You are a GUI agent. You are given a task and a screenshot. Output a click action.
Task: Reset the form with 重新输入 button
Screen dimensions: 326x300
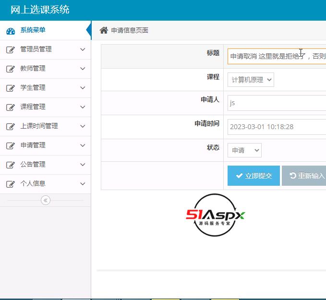click(x=304, y=176)
